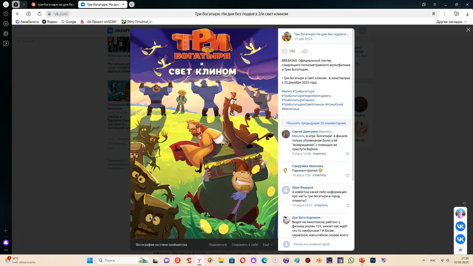Open the Windows Start menu
473x266 pixels.
[89, 260]
